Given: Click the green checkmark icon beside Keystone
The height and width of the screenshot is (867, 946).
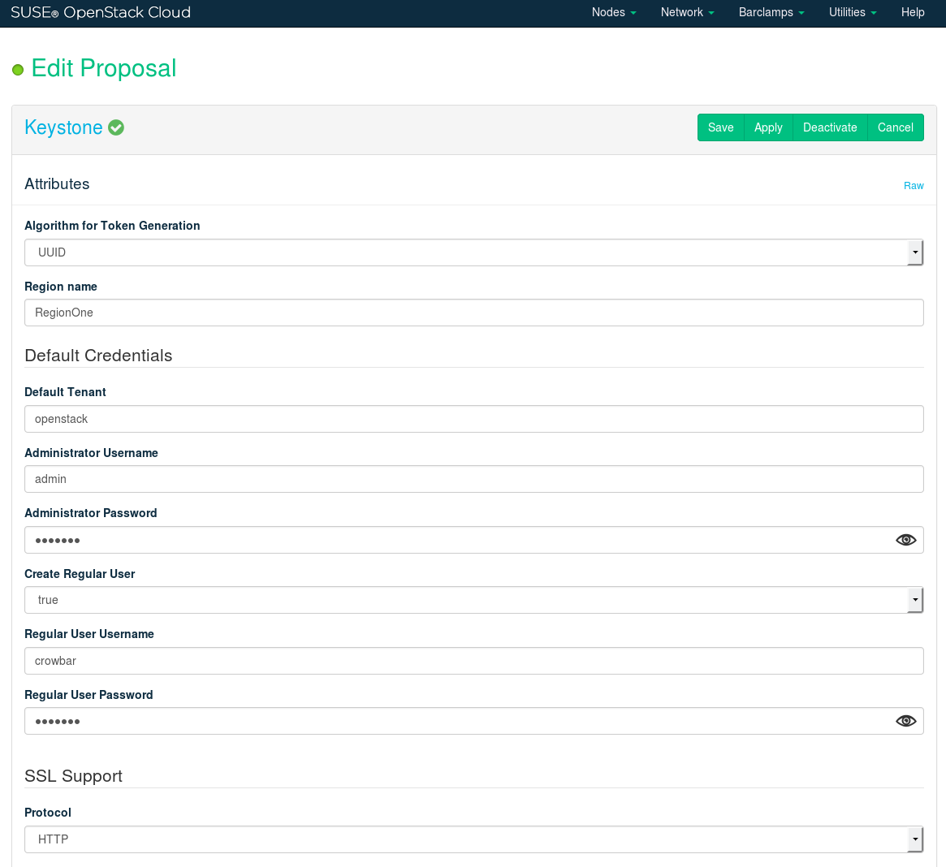Looking at the screenshot, I should click(116, 127).
